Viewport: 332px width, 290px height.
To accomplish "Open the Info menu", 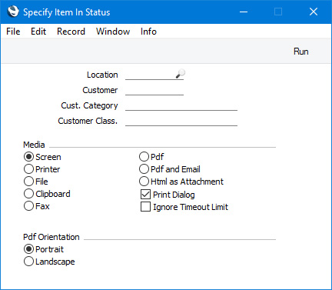I will click(148, 32).
